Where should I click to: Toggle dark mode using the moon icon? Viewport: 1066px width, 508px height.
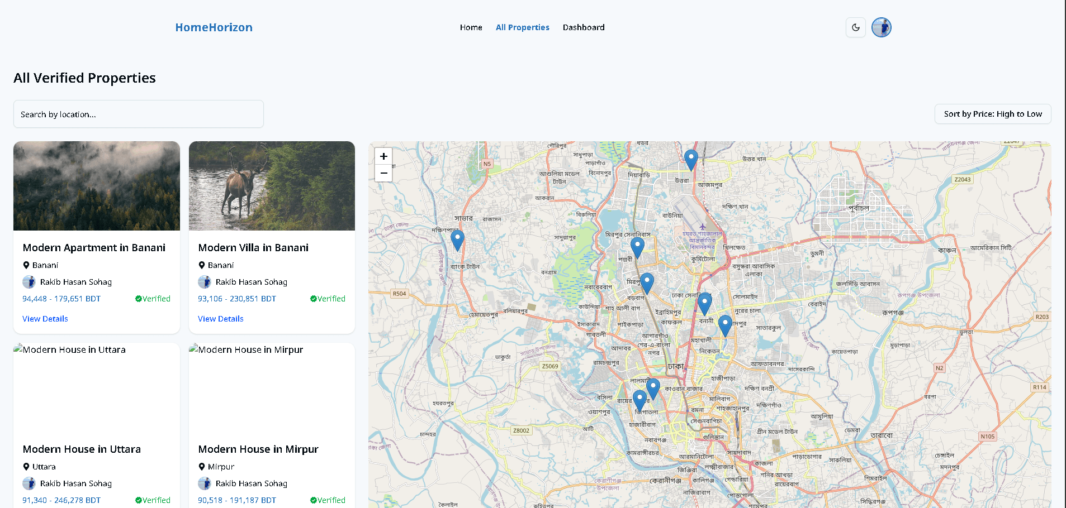855,27
